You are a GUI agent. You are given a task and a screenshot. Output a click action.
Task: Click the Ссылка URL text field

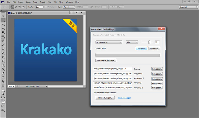(113, 69)
